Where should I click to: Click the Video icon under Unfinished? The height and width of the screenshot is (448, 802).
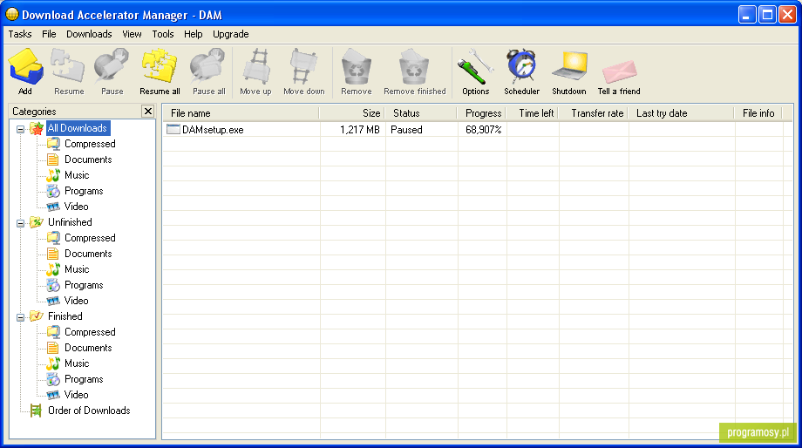[x=53, y=301]
